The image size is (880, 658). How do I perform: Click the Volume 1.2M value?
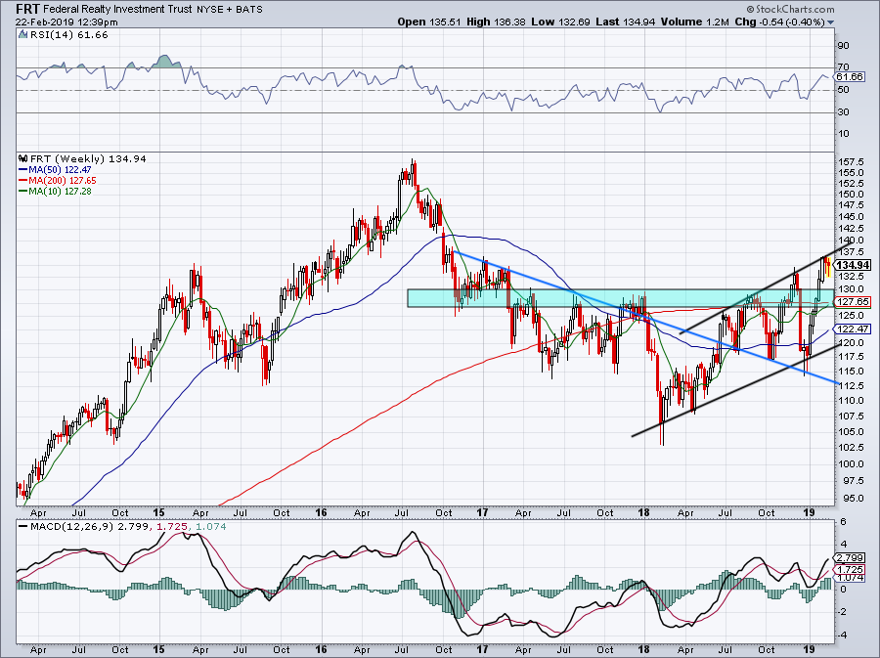[695, 22]
